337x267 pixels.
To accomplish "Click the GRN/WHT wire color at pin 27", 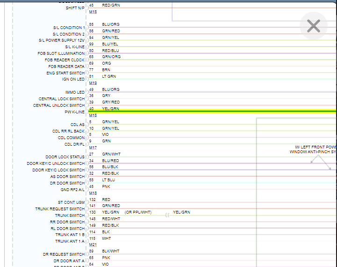I will click(x=111, y=154).
